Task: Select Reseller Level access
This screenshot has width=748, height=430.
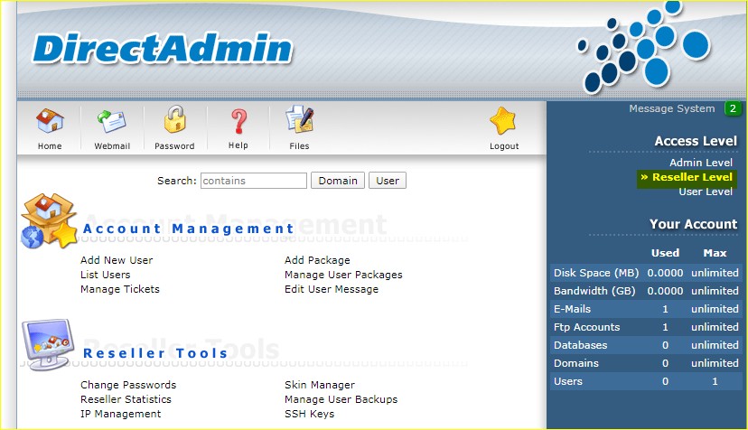Action: click(x=692, y=178)
